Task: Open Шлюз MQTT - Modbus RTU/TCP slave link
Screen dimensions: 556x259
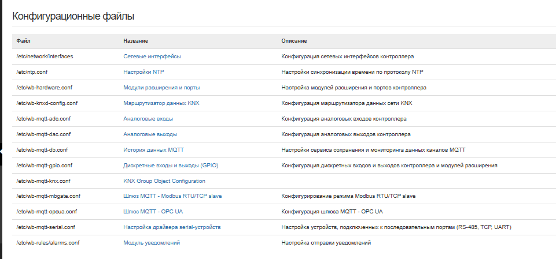Action: 172,197
